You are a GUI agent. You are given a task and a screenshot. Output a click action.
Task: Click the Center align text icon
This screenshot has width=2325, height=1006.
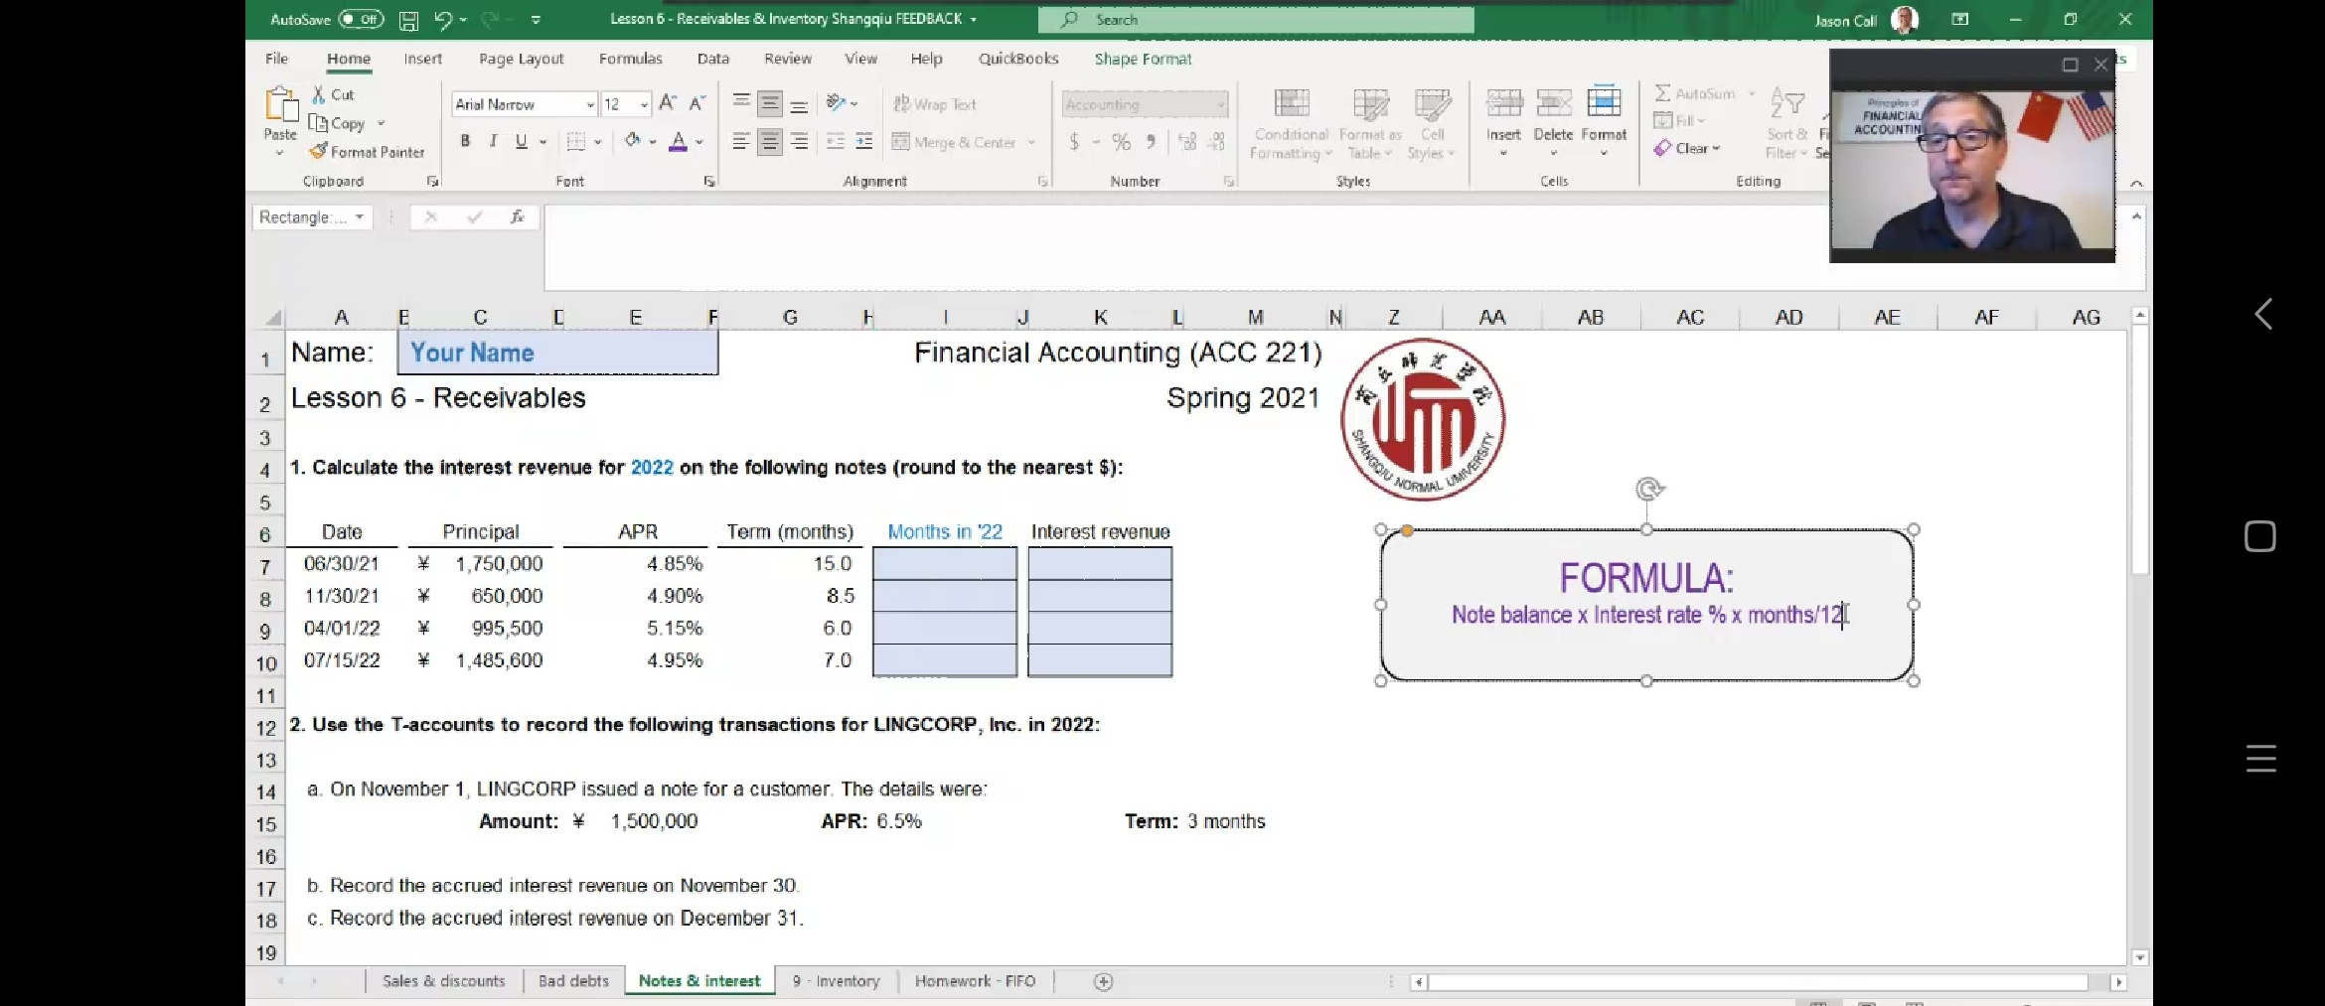coord(769,143)
